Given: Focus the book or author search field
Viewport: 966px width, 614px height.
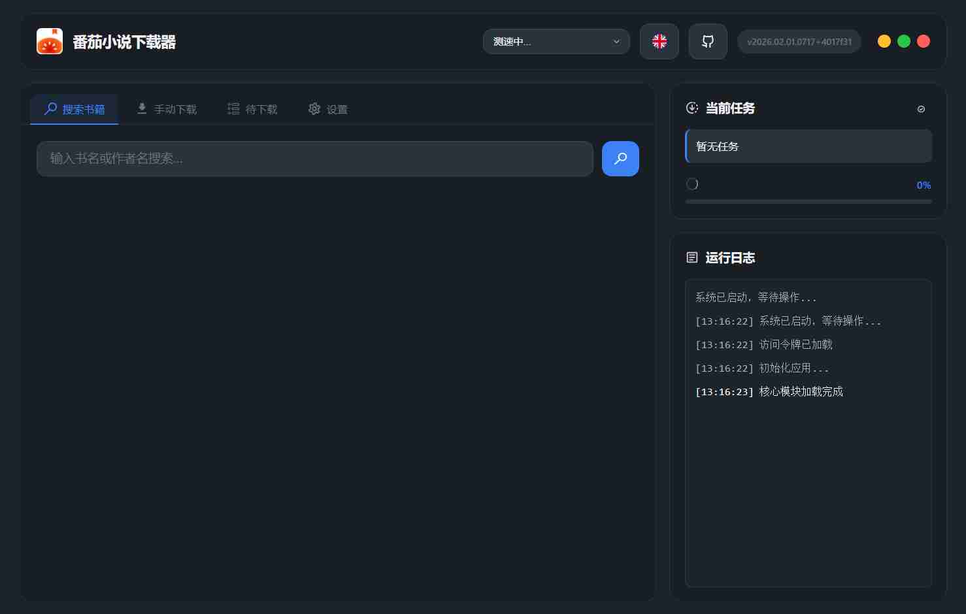Looking at the screenshot, I should click(x=314, y=159).
